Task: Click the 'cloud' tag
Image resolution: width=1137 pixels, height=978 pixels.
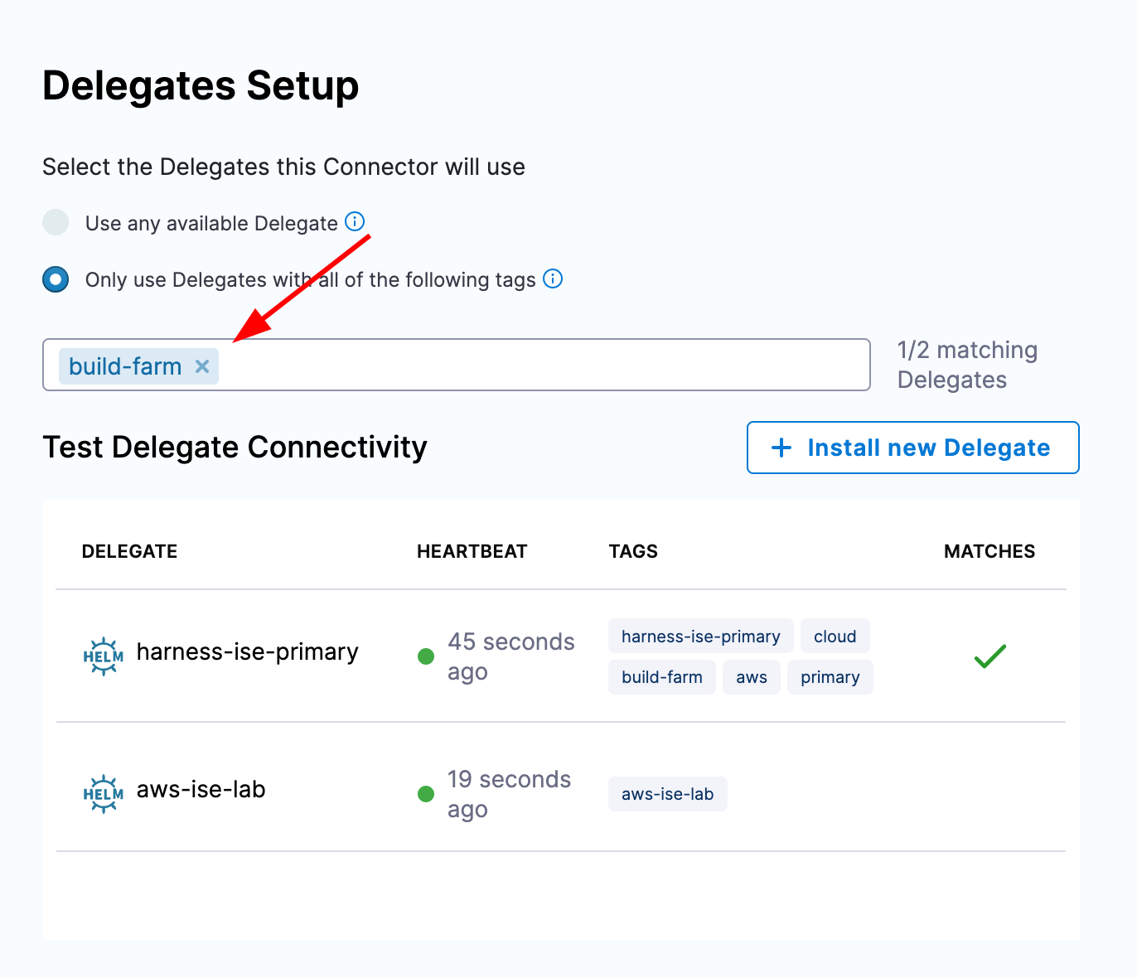Action: (x=835, y=637)
